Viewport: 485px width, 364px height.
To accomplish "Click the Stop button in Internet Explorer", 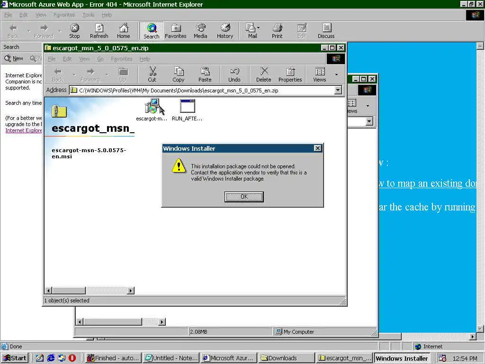I will (74, 31).
